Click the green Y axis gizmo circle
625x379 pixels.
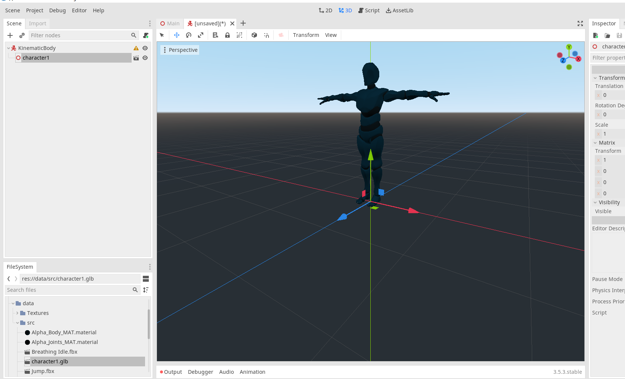click(569, 47)
